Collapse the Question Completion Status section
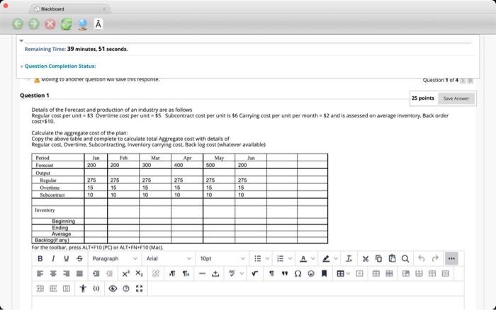The image size is (496, 310). point(21,67)
